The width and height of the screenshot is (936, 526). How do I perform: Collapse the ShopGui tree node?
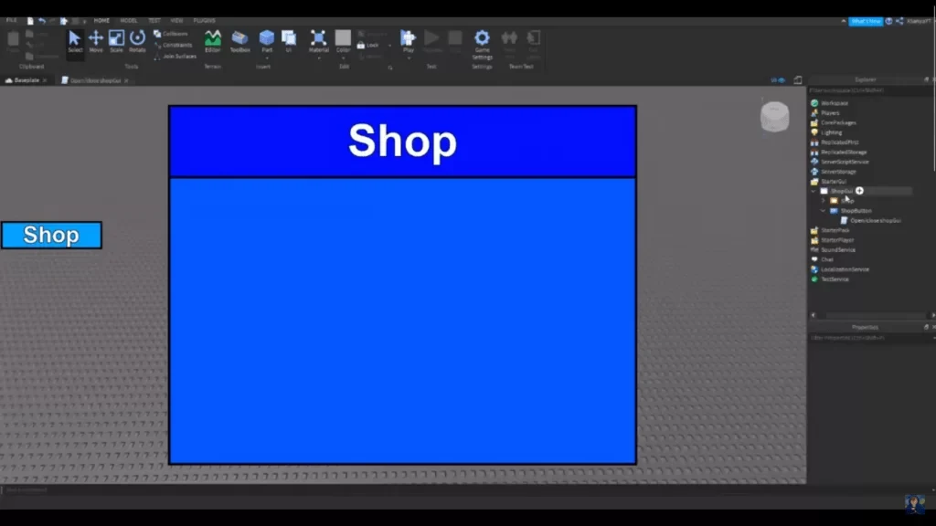coord(814,191)
